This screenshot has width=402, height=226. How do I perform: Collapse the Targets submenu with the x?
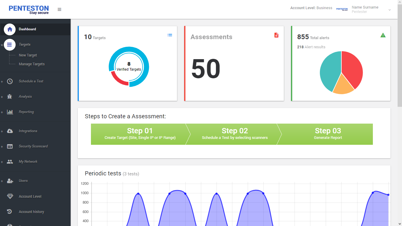2,45
